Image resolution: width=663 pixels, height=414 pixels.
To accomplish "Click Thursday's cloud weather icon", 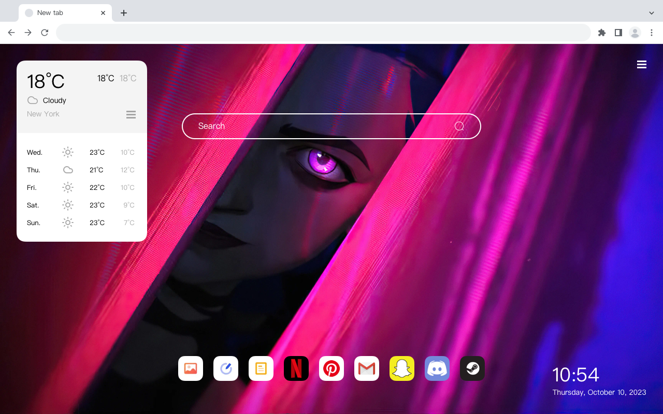I will point(68,170).
